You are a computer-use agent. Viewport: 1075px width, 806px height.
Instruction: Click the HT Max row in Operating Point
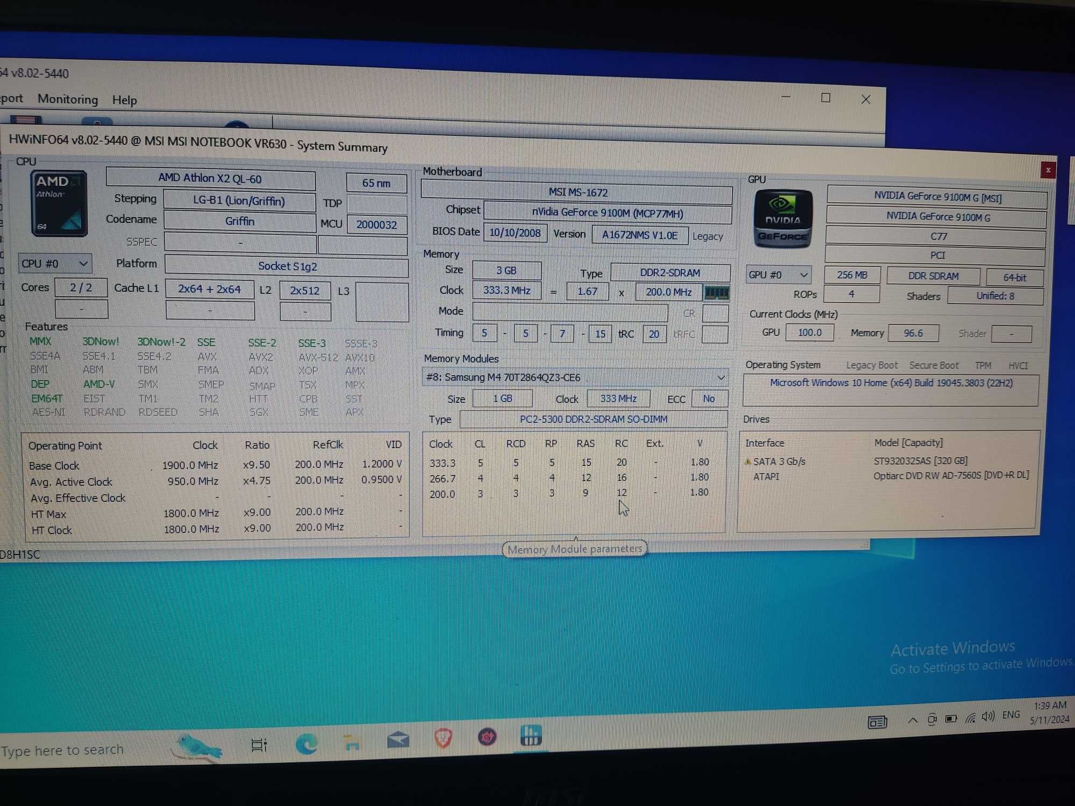(216, 513)
